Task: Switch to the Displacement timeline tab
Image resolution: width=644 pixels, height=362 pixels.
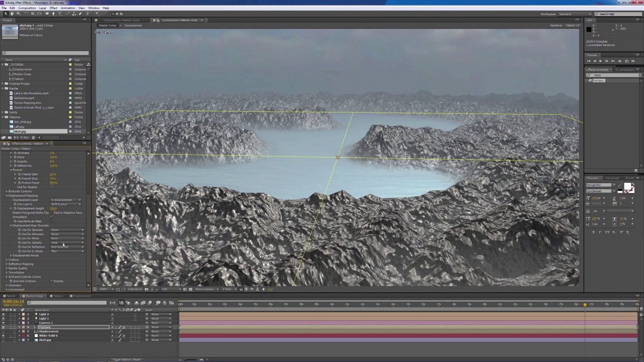Action: pos(82,296)
